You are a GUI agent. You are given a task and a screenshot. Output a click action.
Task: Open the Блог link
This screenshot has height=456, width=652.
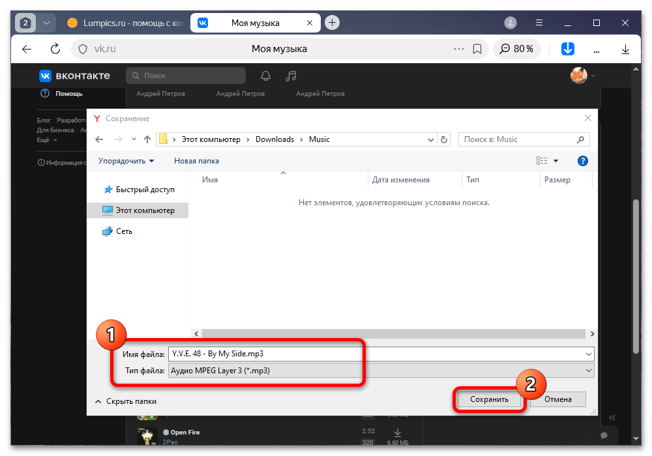[x=44, y=120]
